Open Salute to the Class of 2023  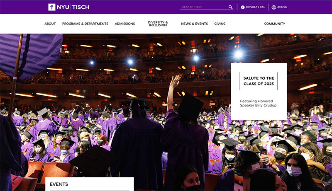point(259,81)
